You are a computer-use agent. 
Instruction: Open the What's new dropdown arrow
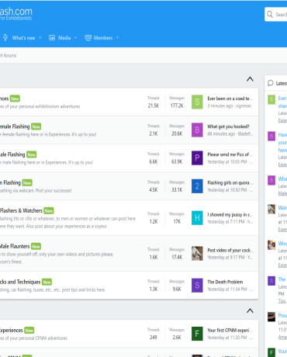[x=40, y=38]
